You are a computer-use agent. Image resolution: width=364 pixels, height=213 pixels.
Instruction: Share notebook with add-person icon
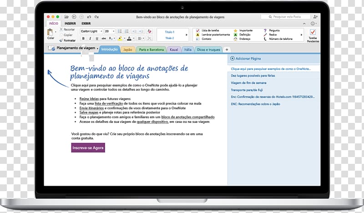click(x=315, y=17)
